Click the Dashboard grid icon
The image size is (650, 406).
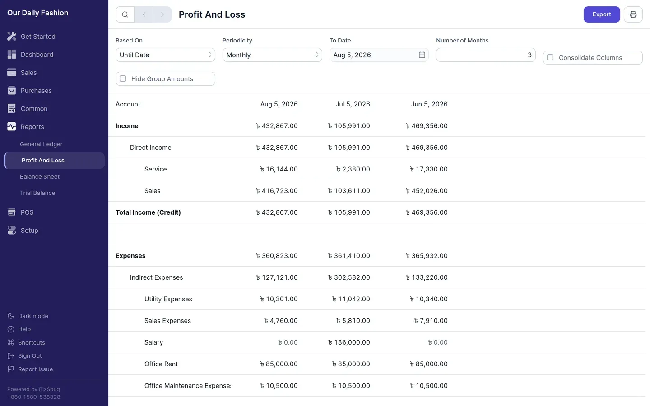[x=12, y=54]
